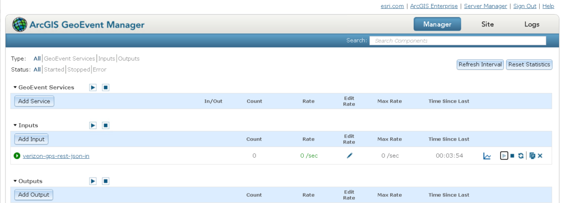The height and width of the screenshot is (203, 564).
Task: Click the GeoEvent Services In/Out column header
Action: 213,101
